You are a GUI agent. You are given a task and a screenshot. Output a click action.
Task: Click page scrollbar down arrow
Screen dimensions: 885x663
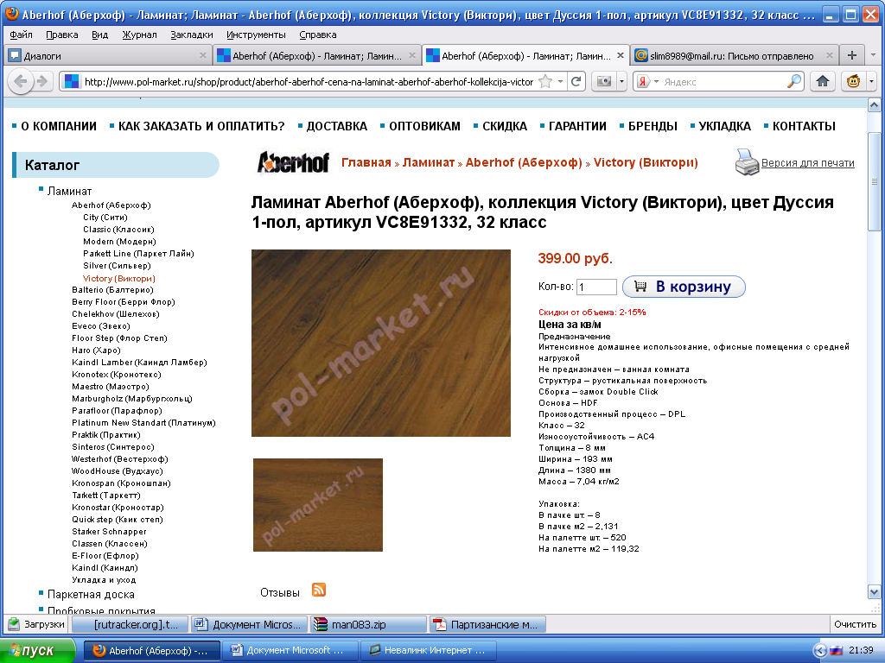point(874,592)
